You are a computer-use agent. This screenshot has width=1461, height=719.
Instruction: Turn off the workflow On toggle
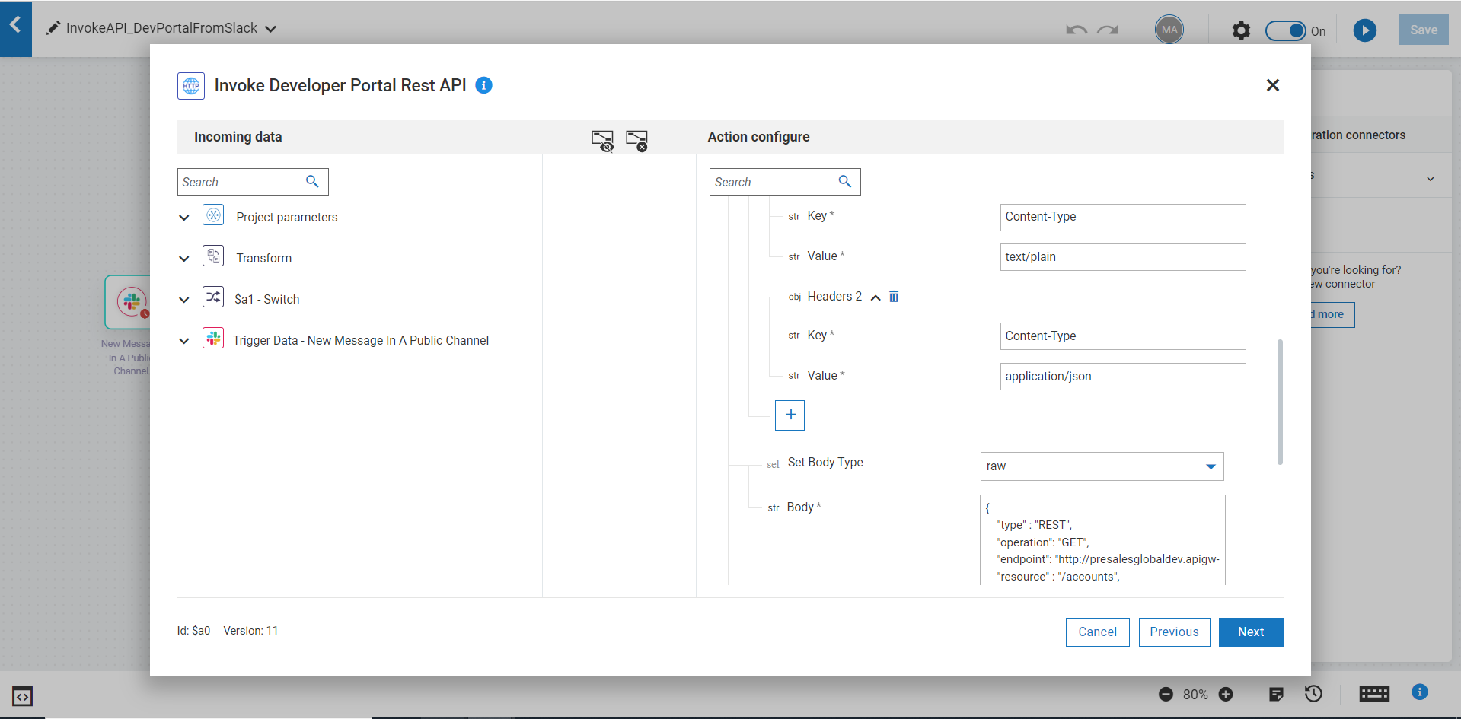pyautogui.click(x=1287, y=30)
